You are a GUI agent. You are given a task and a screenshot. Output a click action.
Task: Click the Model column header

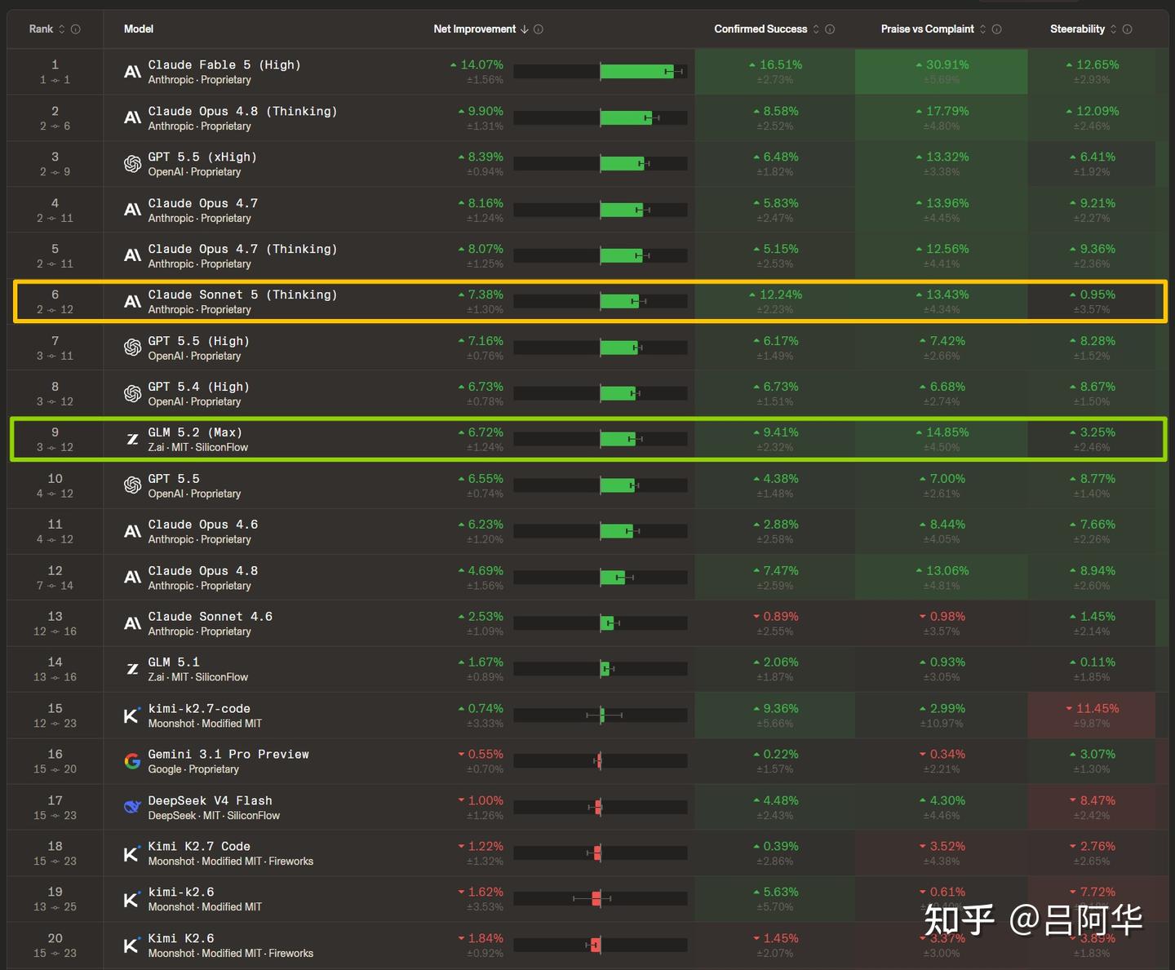[x=139, y=29]
